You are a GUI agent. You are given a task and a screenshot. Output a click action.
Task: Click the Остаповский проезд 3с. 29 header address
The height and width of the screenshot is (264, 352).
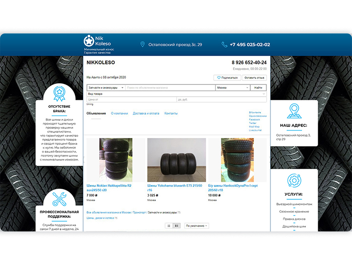[x=175, y=44]
